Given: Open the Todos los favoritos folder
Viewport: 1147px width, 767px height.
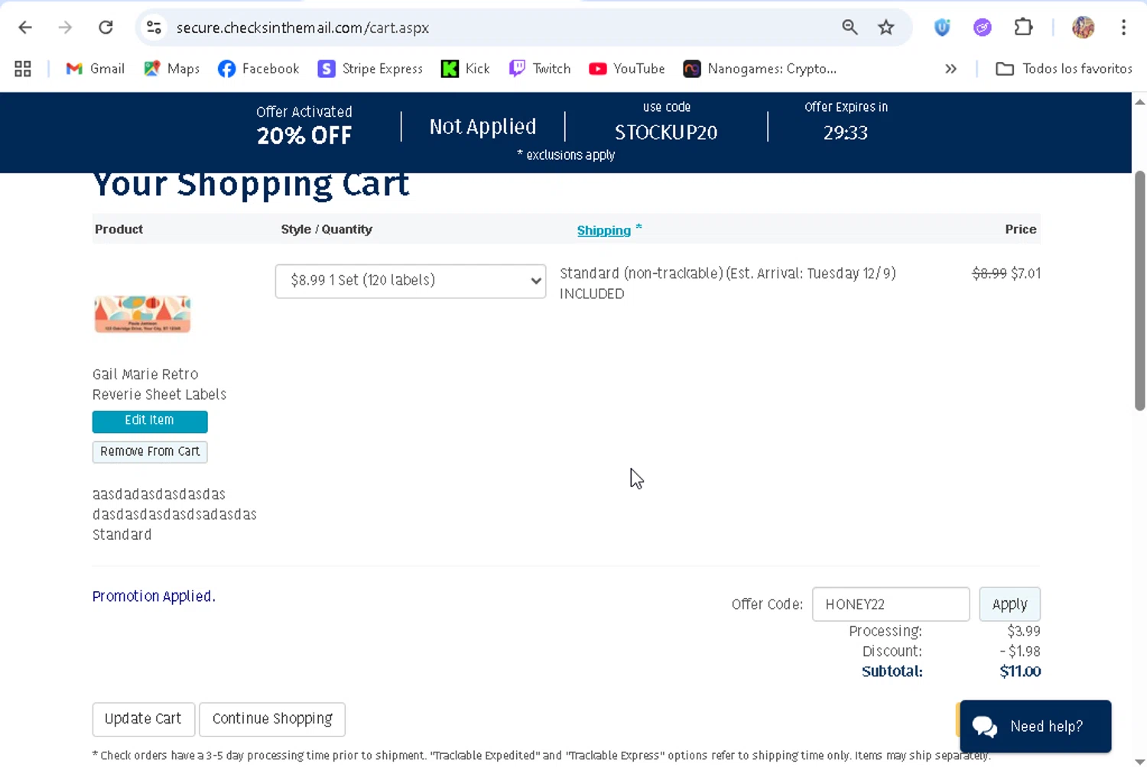Looking at the screenshot, I should 1064,69.
